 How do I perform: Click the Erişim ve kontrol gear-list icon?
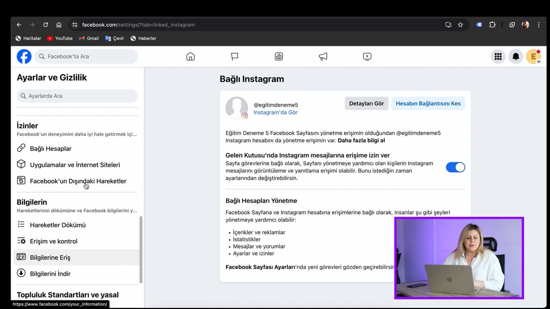coord(21,241)
